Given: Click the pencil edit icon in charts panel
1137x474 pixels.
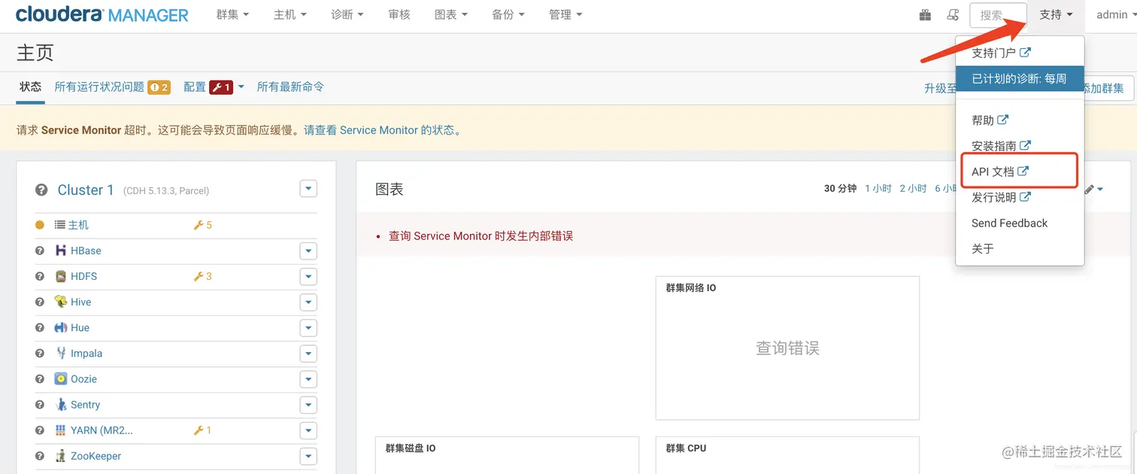Looking at the screenshot, I should point(1090,189).
